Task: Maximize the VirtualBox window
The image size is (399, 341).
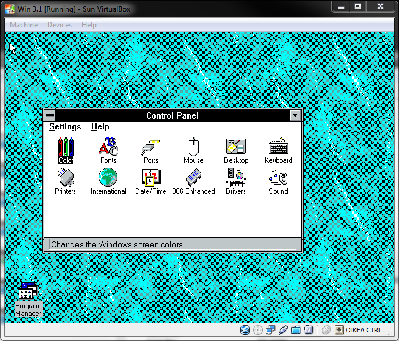Action: (358, 6)
